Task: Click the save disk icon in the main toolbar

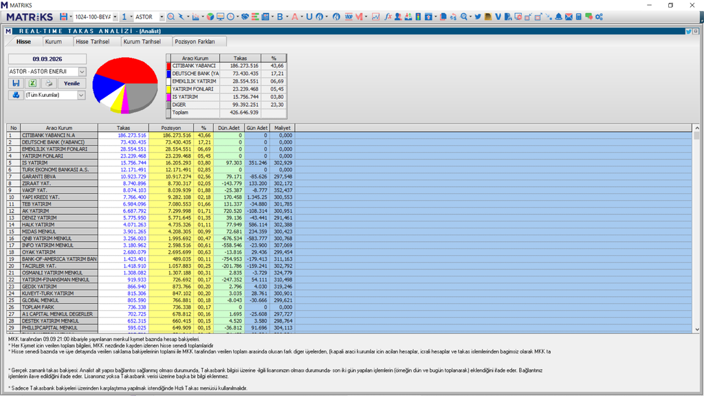Action: [x=63, y=16]
